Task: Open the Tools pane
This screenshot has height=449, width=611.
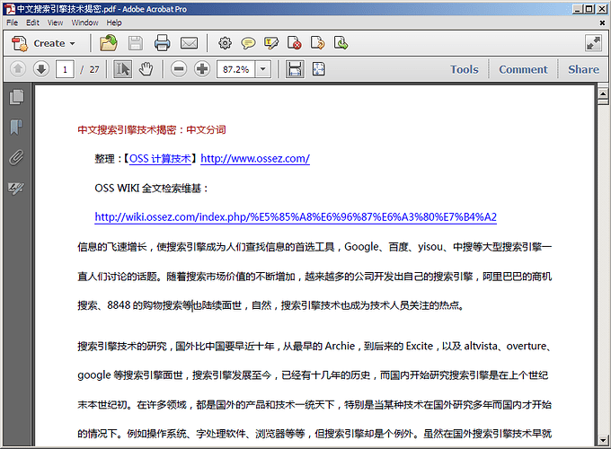Action: [x=465, y=69]
